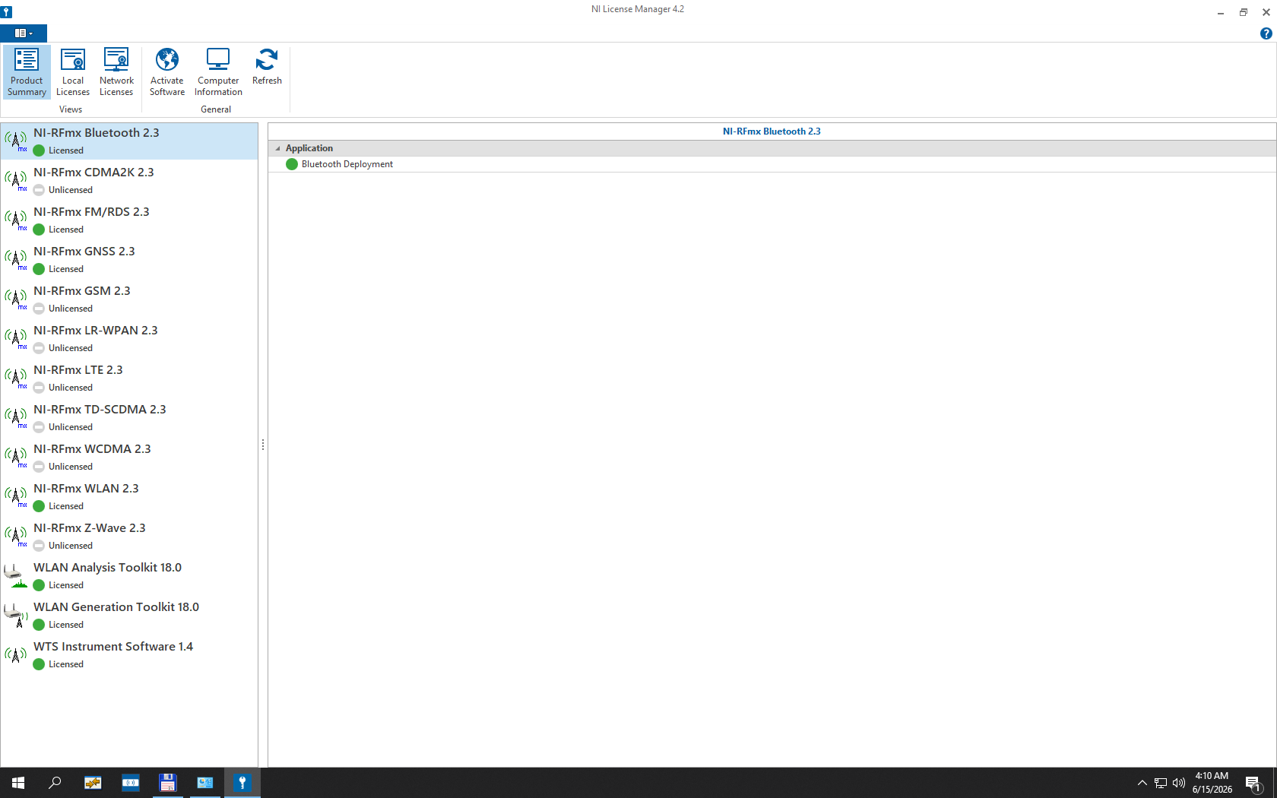Screen dimensions: 1277x798
Task: Click NI-RFmx WLAN 2.3 antenna icon
Action: pos(16,496)
